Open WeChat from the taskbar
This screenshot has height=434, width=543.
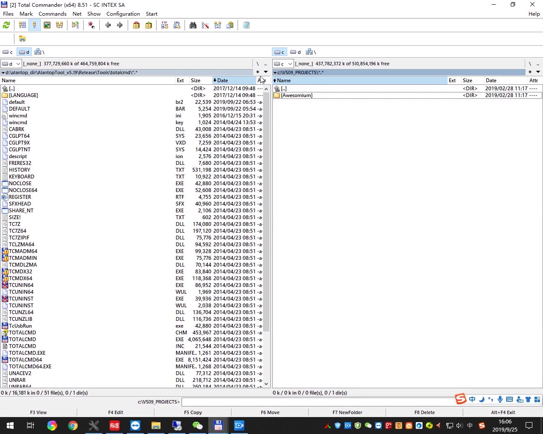tap(198, 426)
